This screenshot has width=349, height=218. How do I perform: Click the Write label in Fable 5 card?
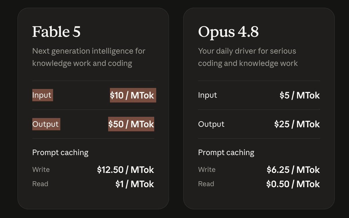[41, 170]
